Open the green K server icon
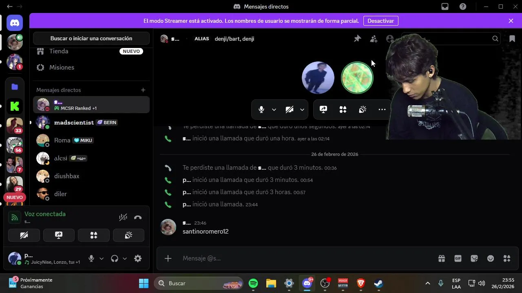The height and width of the screenshot is (293, 522). [x=15, y=106]
